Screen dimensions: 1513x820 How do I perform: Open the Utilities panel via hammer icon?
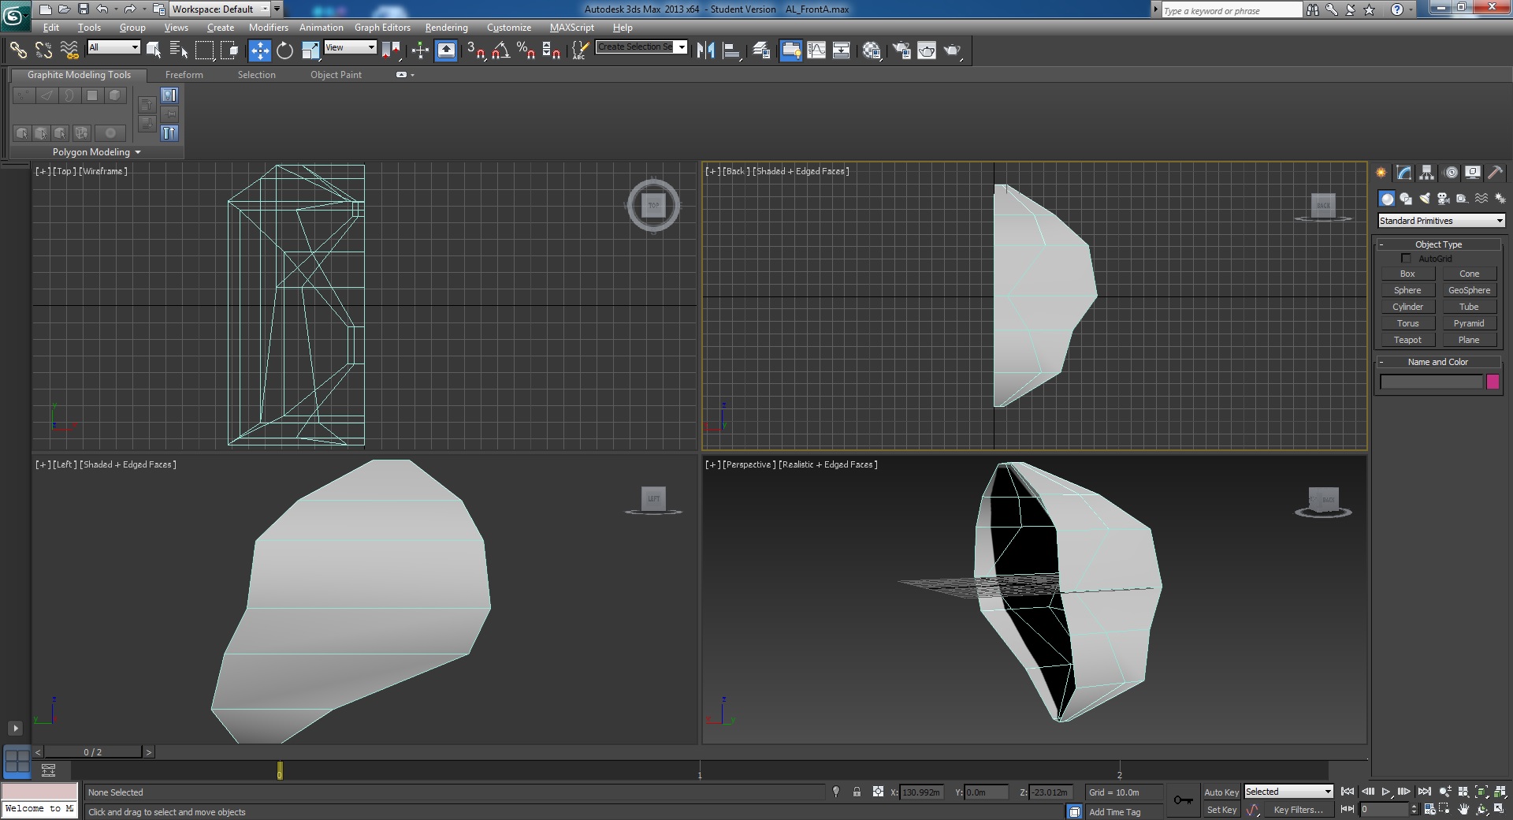coord(1496,173)
